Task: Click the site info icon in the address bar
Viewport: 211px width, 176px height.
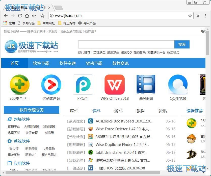Action: 52,16
